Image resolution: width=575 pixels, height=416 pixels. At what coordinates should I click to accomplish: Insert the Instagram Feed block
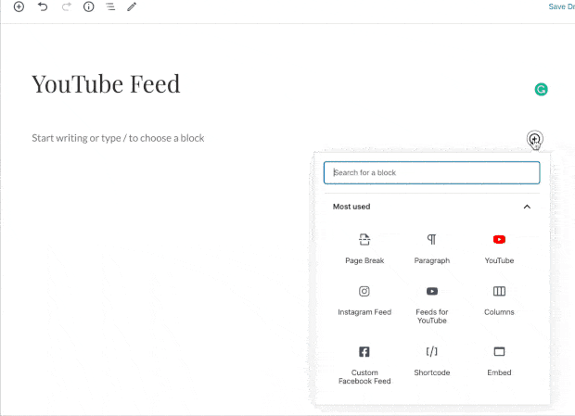(364, 300)
